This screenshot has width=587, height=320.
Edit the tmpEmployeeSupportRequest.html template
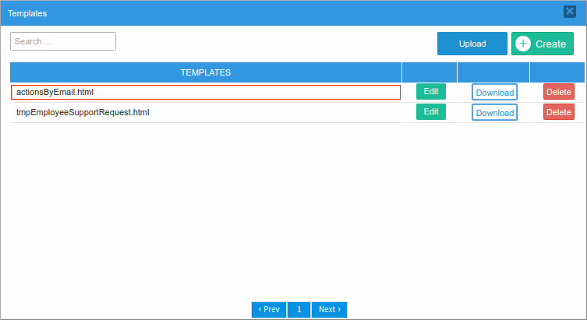[431, 112]
